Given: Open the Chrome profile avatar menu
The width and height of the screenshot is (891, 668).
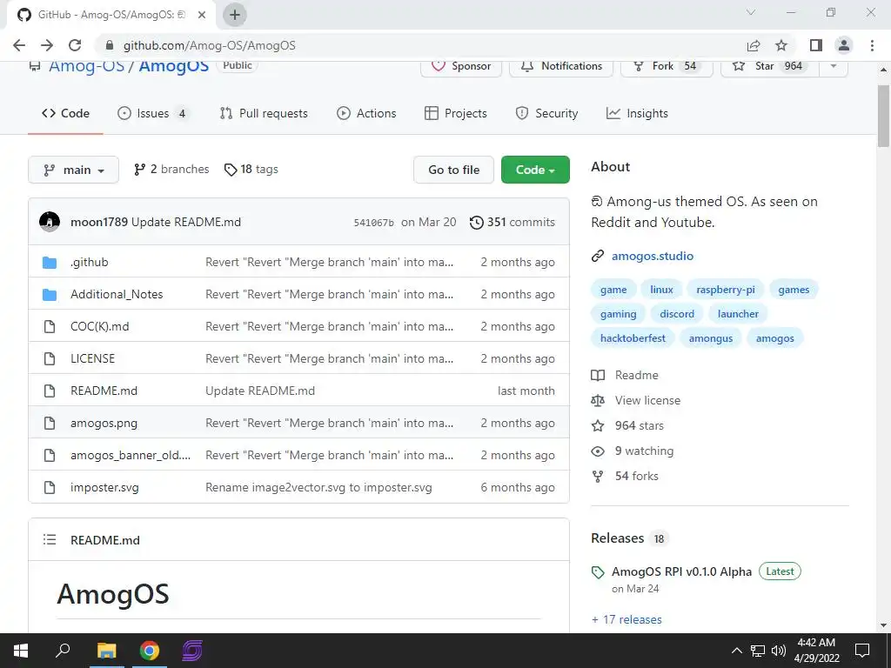Looking at the screenshot, I should 844,45.
